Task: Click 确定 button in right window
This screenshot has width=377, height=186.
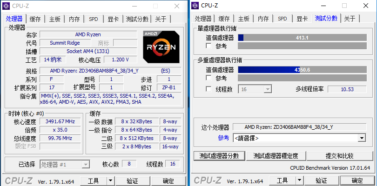Action: coord(357,180)
